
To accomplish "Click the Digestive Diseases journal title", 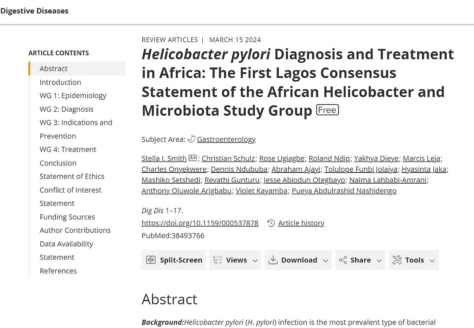I will coord(34,11).
